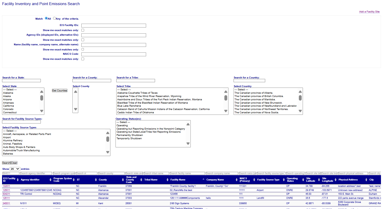Click the Search for a Tribe field
Viewport: 383px width, 209px height.
[136, 81]
